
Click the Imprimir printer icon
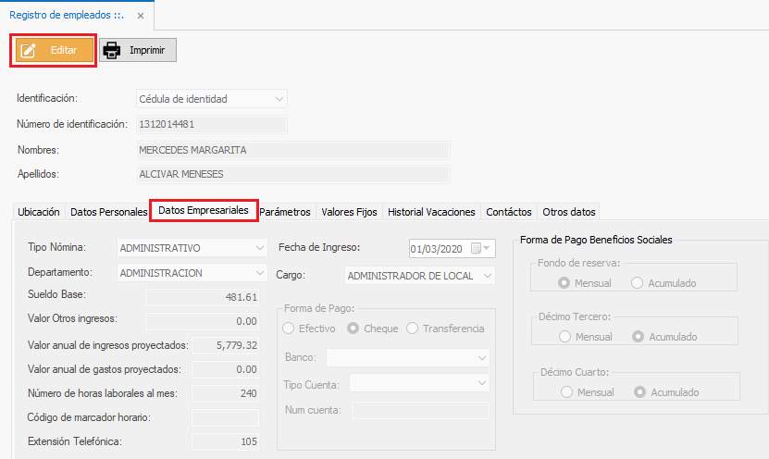pyautogui.click(x=112, y=50)
